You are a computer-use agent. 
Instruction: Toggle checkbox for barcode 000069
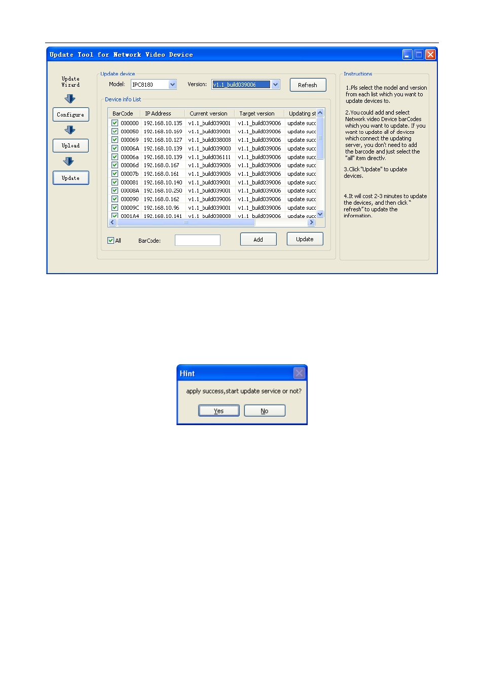click(x=115, y=140)
